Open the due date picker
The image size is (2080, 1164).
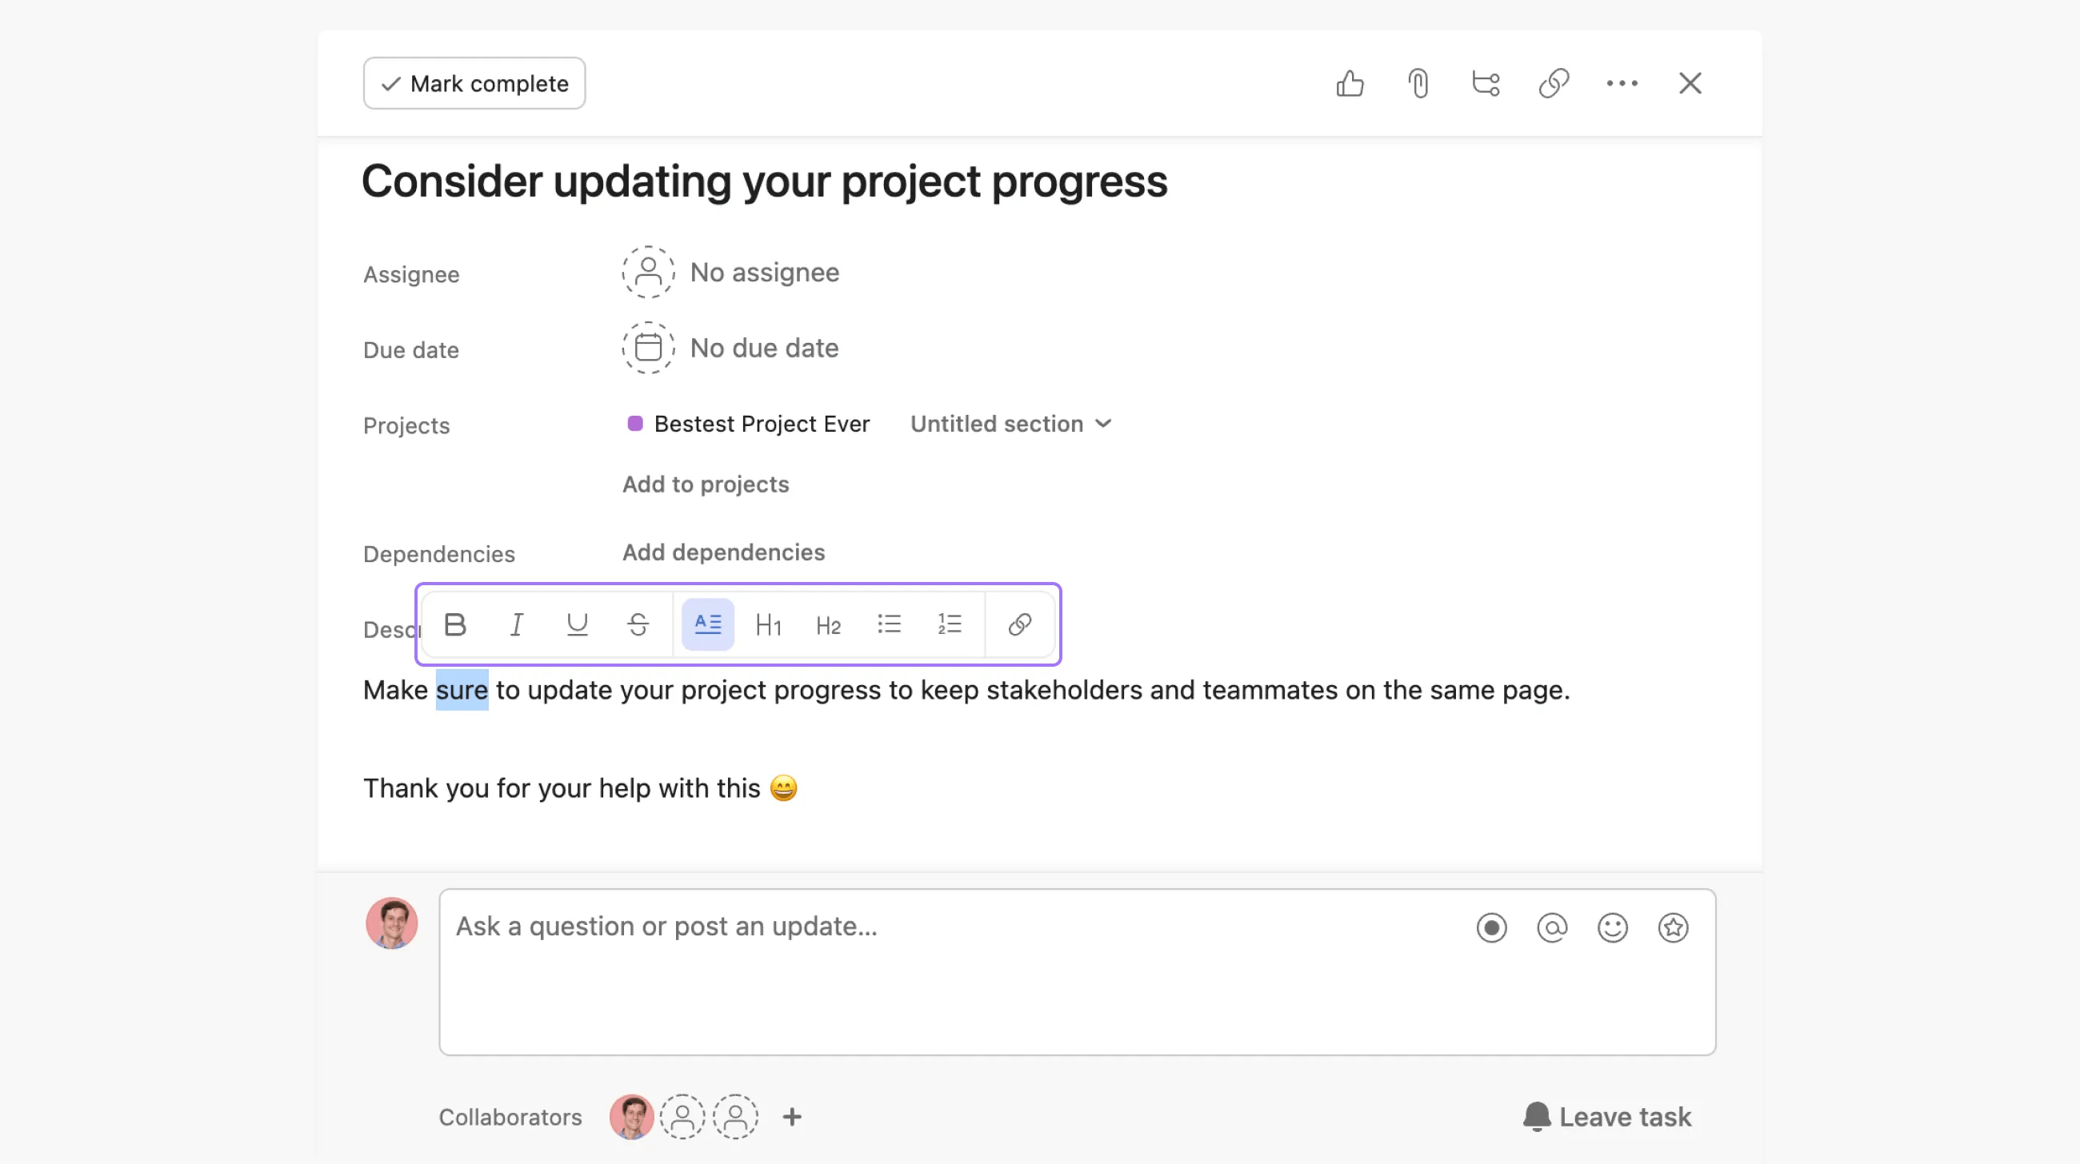tap(729, 348)
